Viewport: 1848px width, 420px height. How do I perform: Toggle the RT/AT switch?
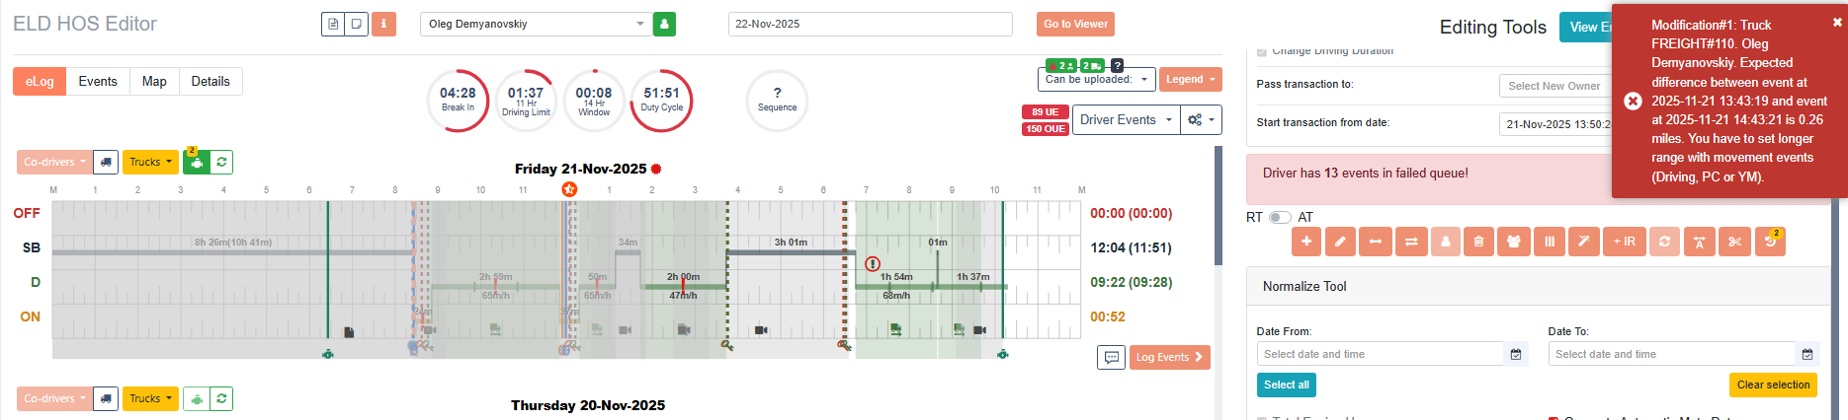point(1280,217)
